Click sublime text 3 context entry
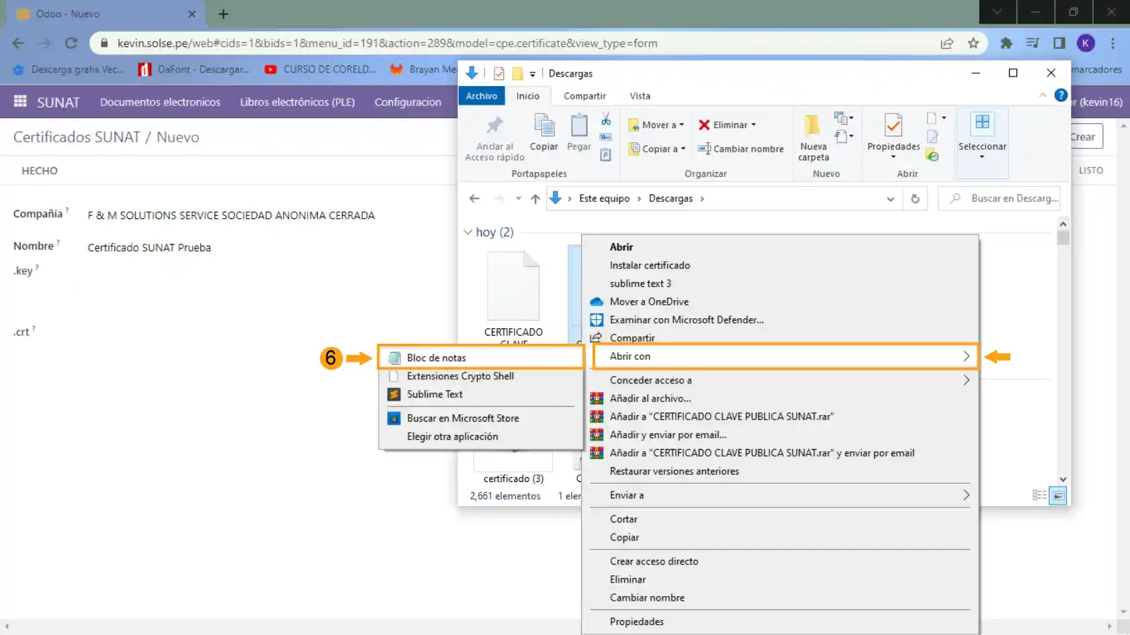The height and width of the screenshot is (635, 1130). [x=640, y=283]
